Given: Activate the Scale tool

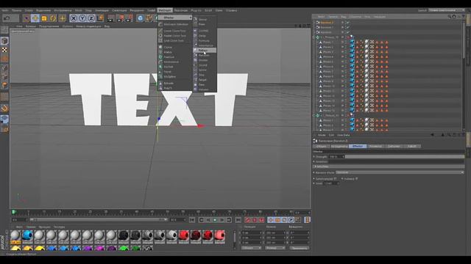Looking at the screenshot, I should 44,18.
